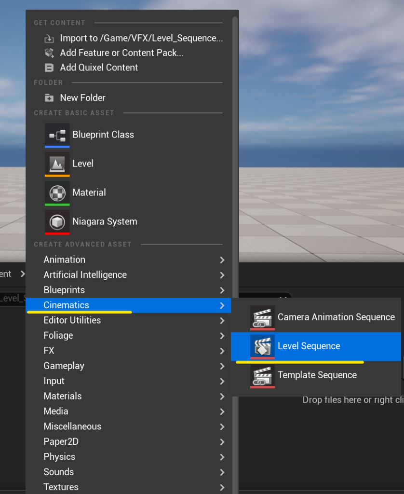
Task: Open the Input category
Action: (x=128, y=381)
